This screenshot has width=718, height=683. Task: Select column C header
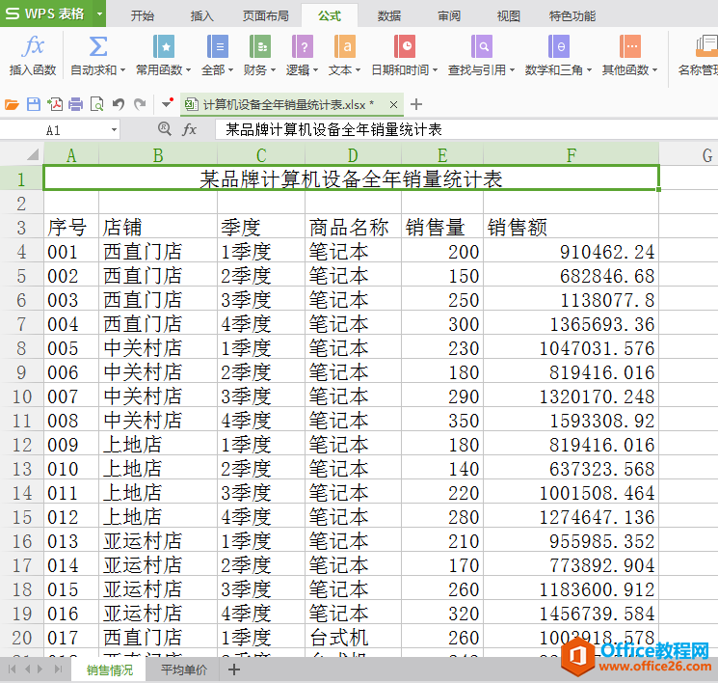coord(261,155)
